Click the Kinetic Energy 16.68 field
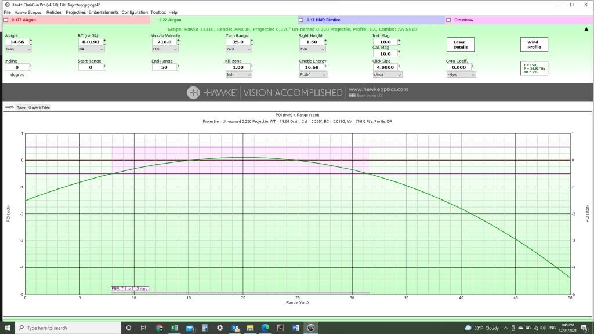Screen dimensions: 594x334 pyautogui.click(x=312, y=67)
